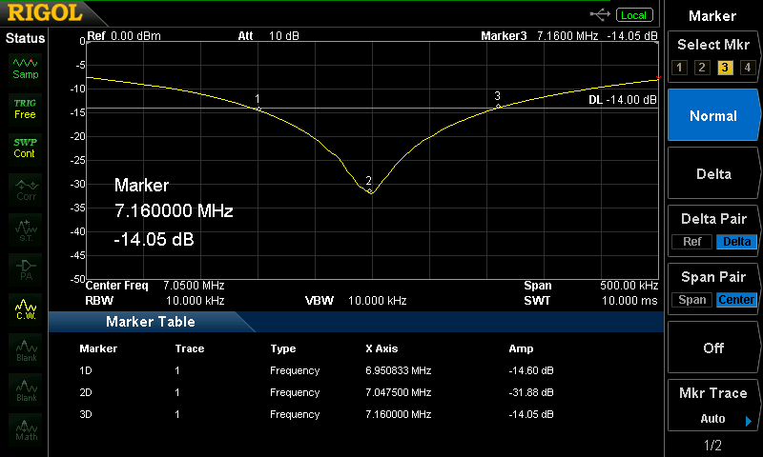
Task: Click the Local mode indicator
Action: [x=633, y=15]
